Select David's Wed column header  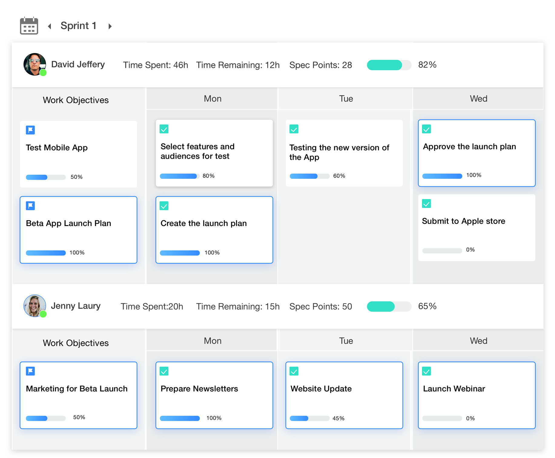tap(478, 99)
